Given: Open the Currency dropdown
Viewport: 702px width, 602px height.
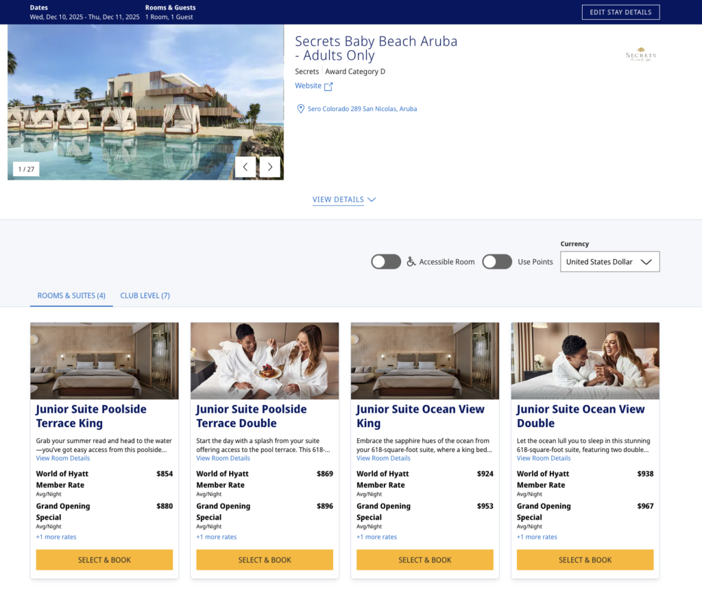Looking at the screenshot, I should click(x=609, y=262).
